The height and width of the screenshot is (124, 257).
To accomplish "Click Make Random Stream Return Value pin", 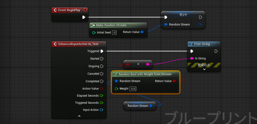I will [142, 32].
